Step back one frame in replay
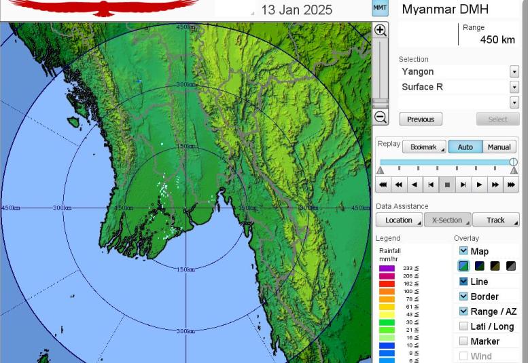The height and width of the screenshot is (363, 530). point(431,185)
